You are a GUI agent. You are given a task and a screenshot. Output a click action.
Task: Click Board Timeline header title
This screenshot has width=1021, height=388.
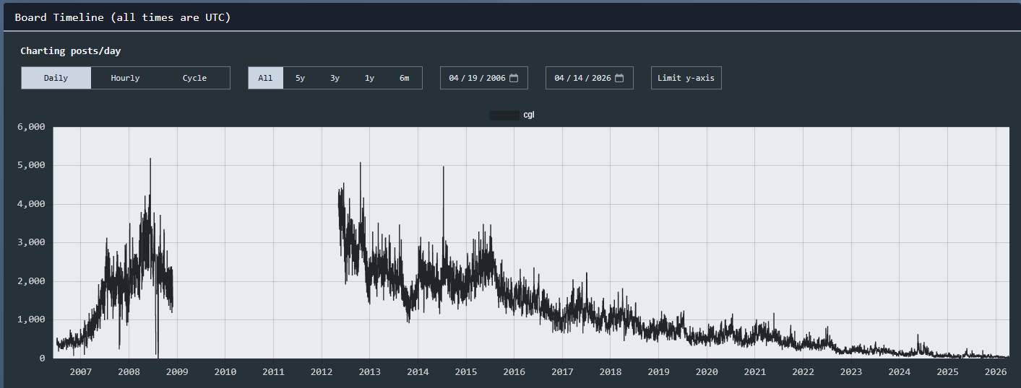click(123, 17)
